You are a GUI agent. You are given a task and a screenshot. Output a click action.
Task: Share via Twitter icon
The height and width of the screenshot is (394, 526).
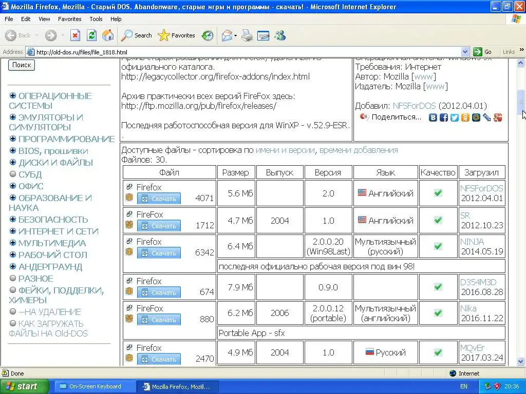tap(455, 117)
